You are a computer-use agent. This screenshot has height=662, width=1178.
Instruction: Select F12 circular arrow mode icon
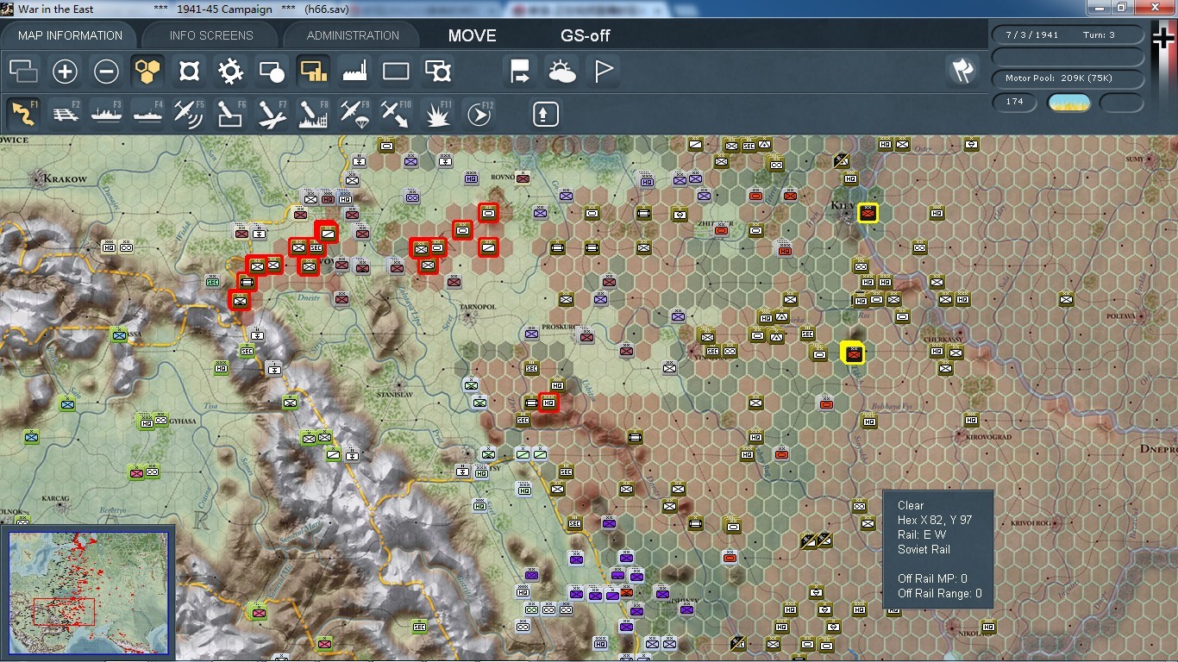point(479,114)
